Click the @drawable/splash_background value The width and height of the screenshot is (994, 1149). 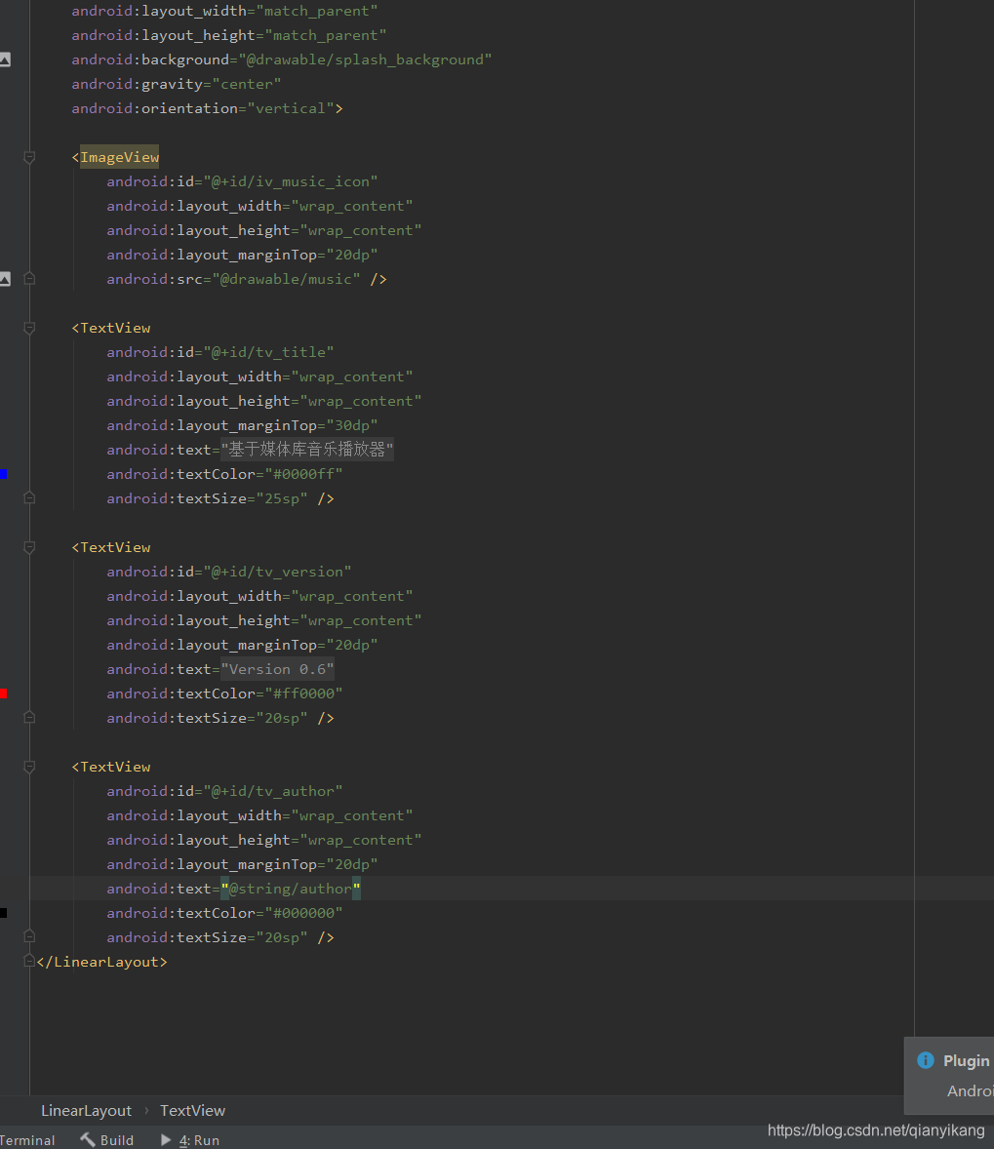click(365, 60)
